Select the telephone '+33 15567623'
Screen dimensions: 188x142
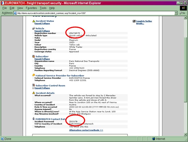[77, 68]
